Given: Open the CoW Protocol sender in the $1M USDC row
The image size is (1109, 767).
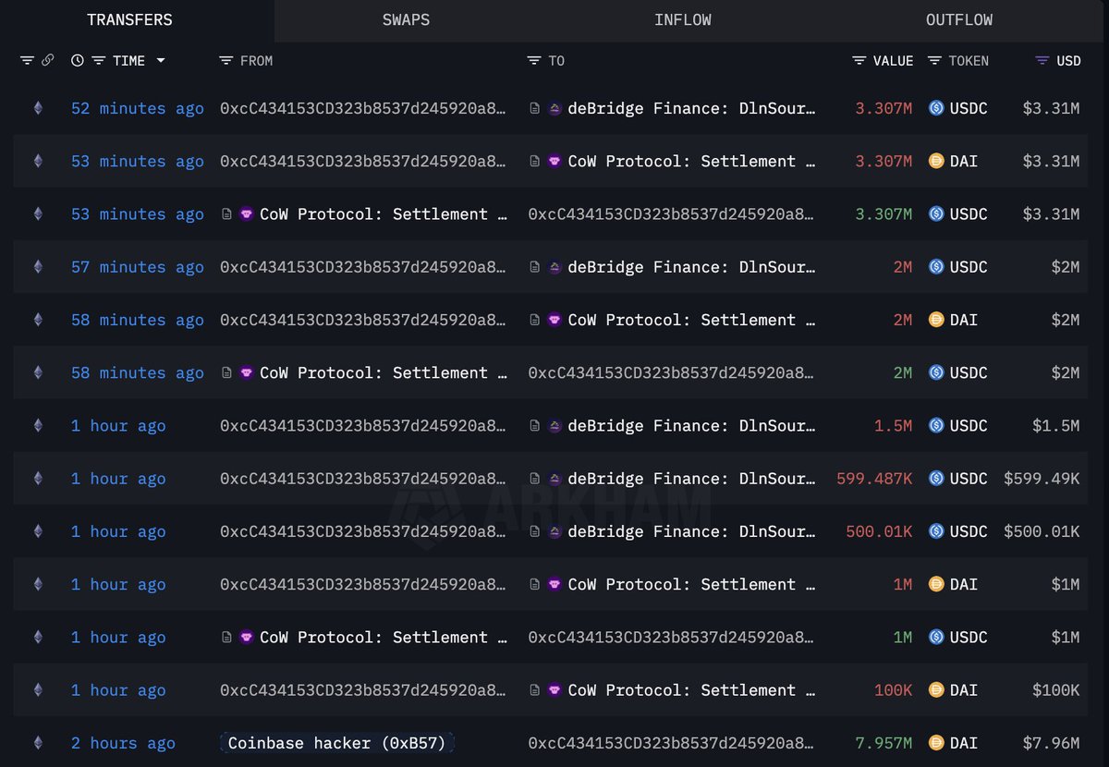Looking at the screenshot, I should [384, 638].
